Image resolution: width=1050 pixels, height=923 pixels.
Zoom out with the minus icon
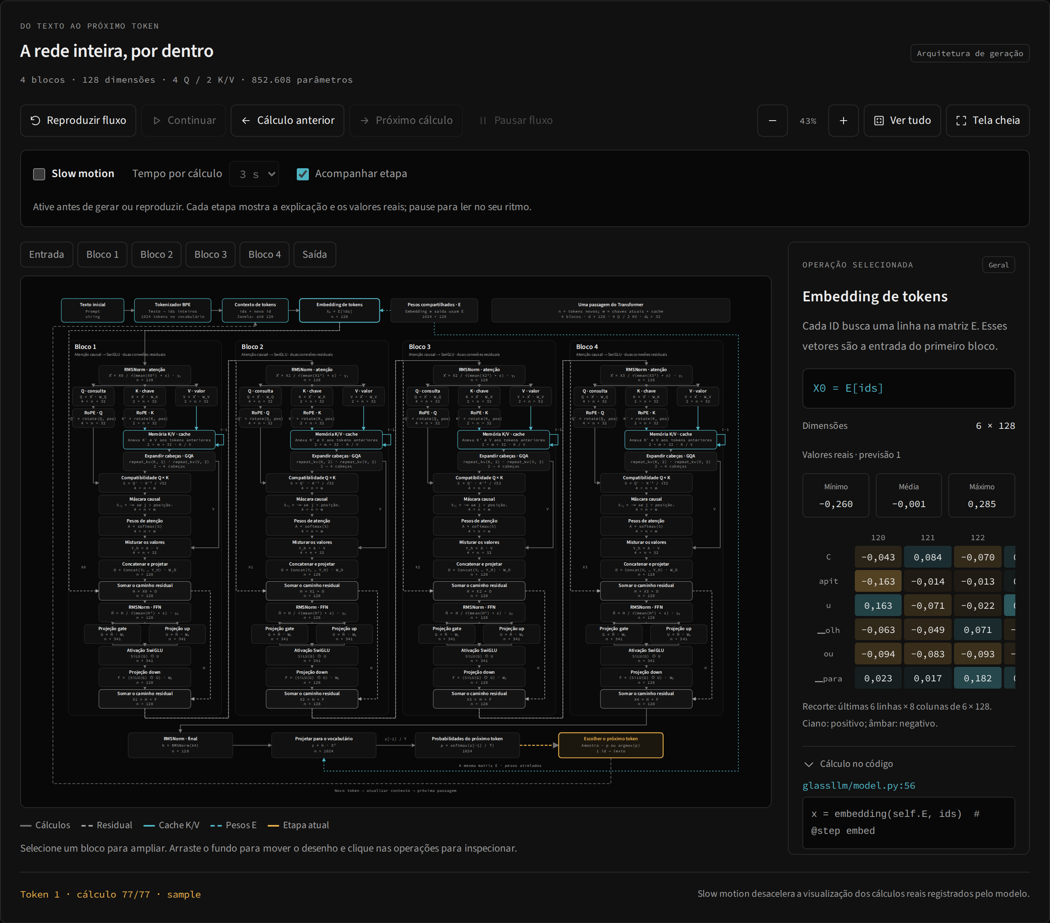click(x=772, y=120)
